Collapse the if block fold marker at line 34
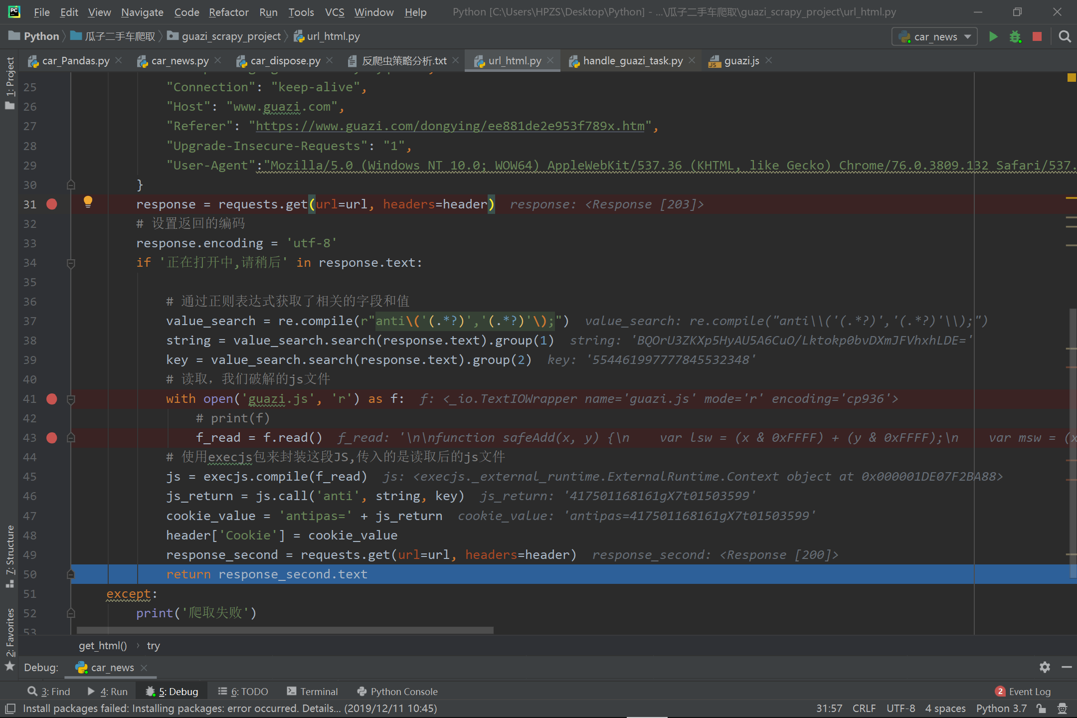The width and height of the screenshot is (1077, 718). (x=71, y=263)
